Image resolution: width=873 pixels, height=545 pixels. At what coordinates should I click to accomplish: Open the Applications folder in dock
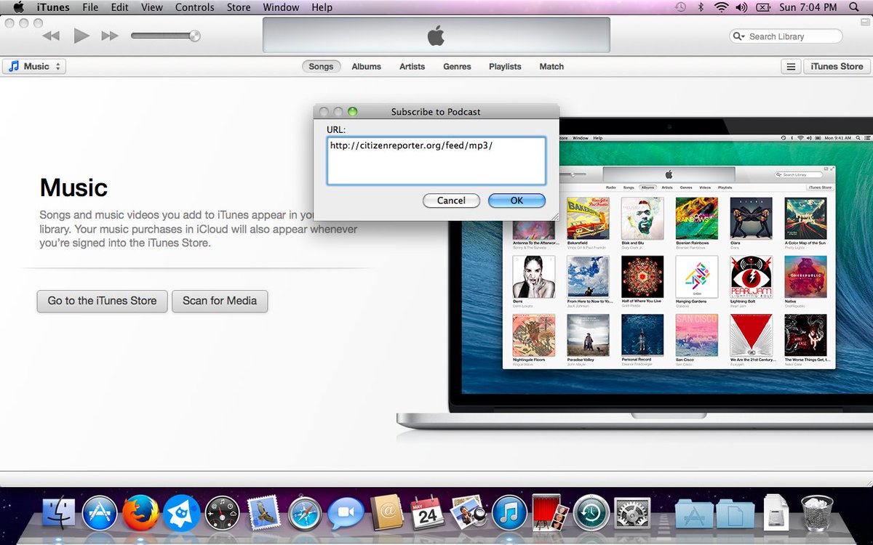693,514
